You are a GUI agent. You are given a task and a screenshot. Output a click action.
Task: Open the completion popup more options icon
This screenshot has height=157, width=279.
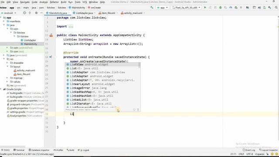(138, 109)
